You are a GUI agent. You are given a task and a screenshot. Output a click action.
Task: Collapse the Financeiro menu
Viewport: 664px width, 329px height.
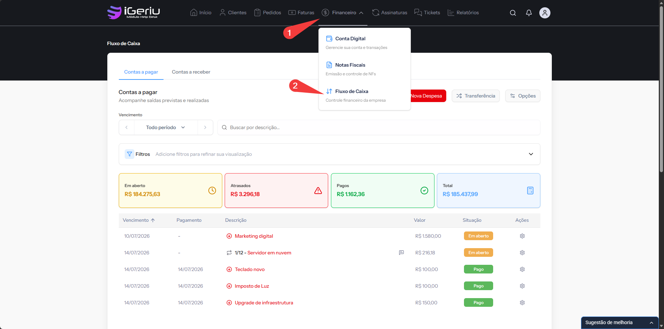pyautogui.click(x=343, y=12)
